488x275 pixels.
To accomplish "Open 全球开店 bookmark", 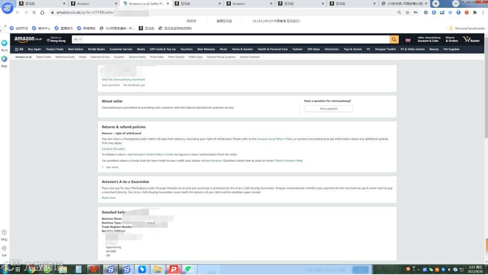I will click(x=19, y=28).
